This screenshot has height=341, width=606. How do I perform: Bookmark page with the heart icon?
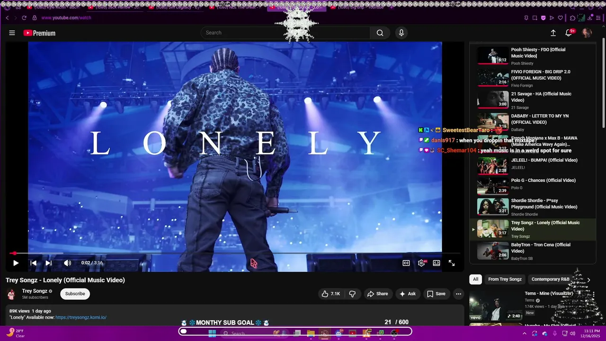pos(561,18)
